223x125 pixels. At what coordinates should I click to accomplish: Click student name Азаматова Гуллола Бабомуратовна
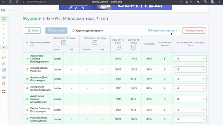pos(39,59)
